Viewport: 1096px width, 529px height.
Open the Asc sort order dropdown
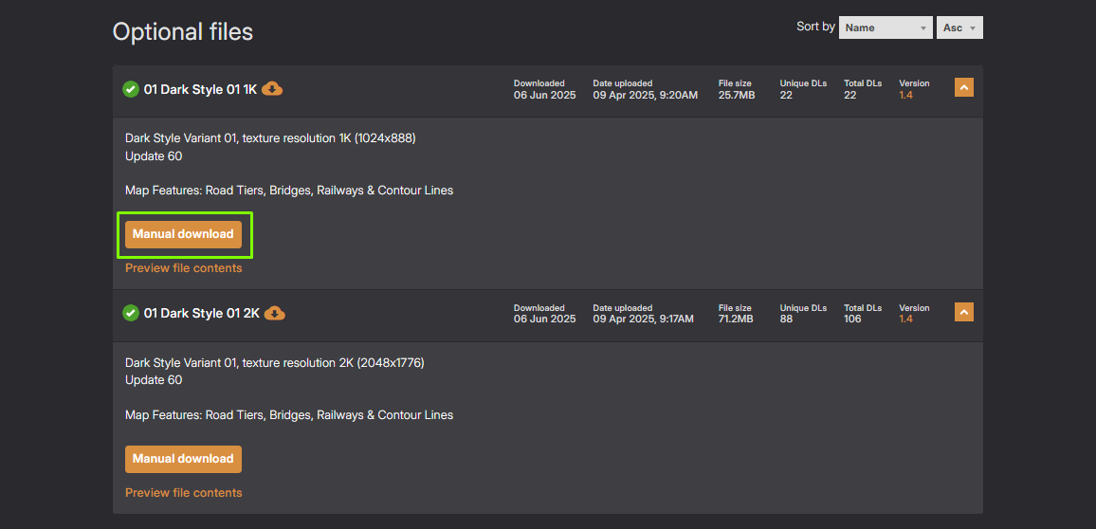(960, 27)
